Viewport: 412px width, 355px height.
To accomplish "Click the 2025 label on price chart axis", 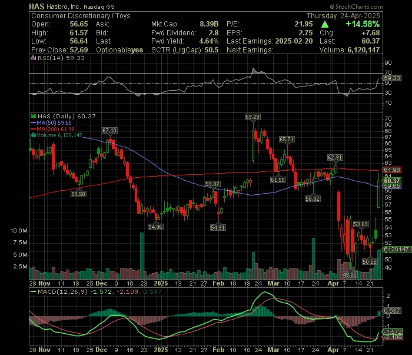I will 161,283.
